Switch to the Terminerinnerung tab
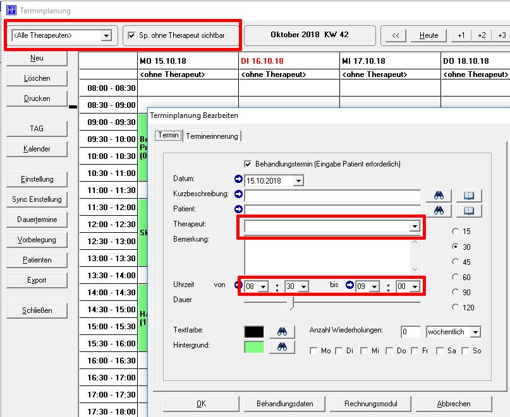 click(212, 136)
